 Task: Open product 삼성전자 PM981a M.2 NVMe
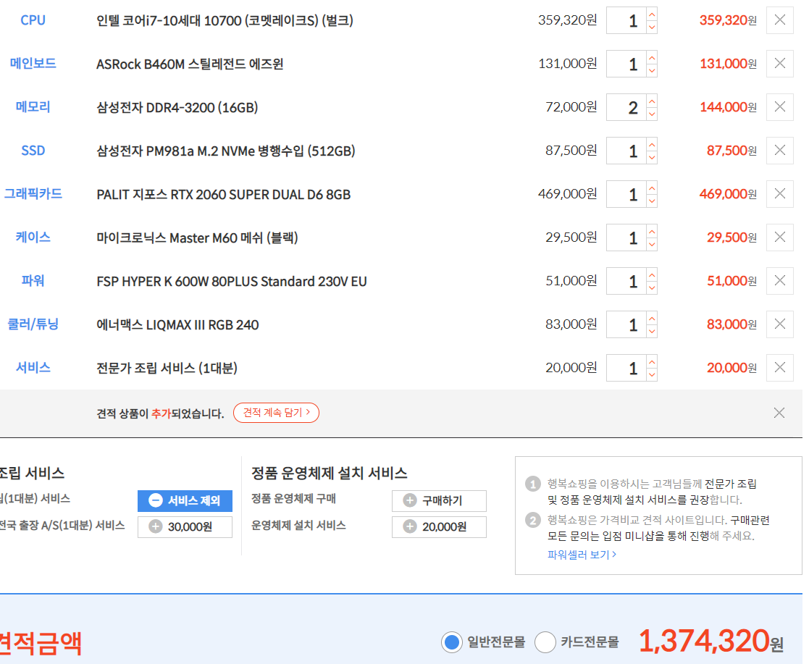[x=225, y=151]
